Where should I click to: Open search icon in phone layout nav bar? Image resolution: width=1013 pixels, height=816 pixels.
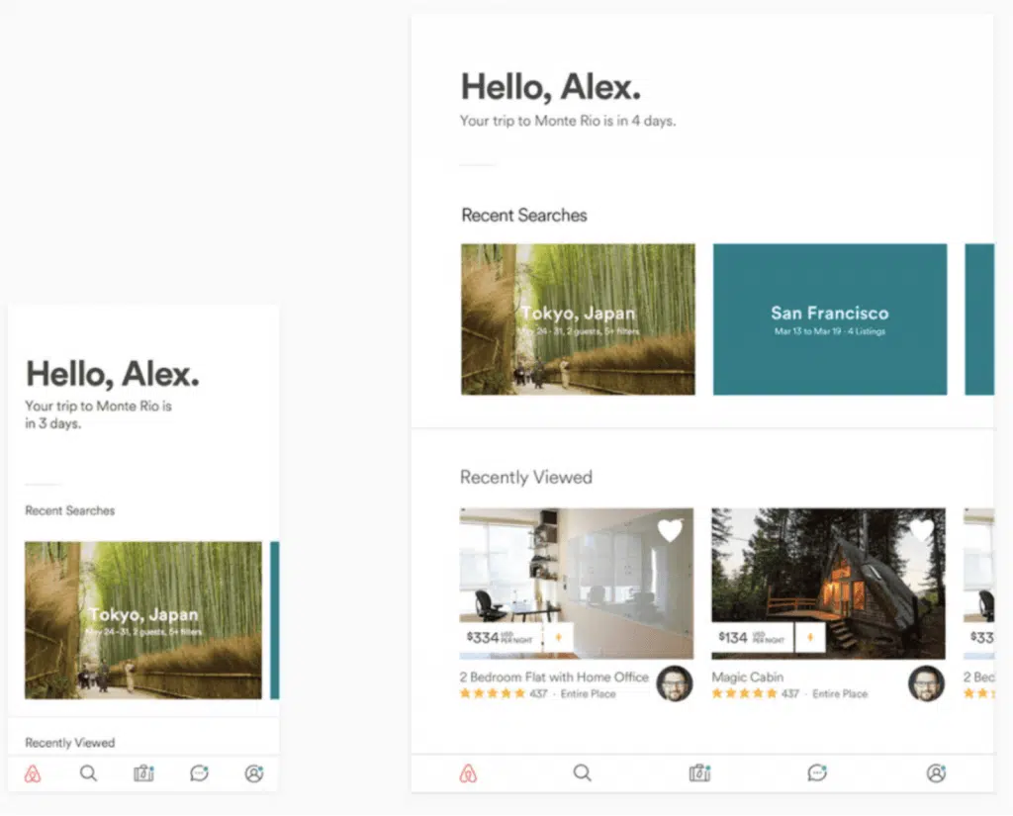(x=88, y=772)
